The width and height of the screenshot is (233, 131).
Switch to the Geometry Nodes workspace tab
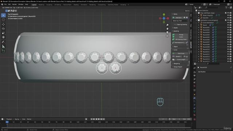(113, 5)
